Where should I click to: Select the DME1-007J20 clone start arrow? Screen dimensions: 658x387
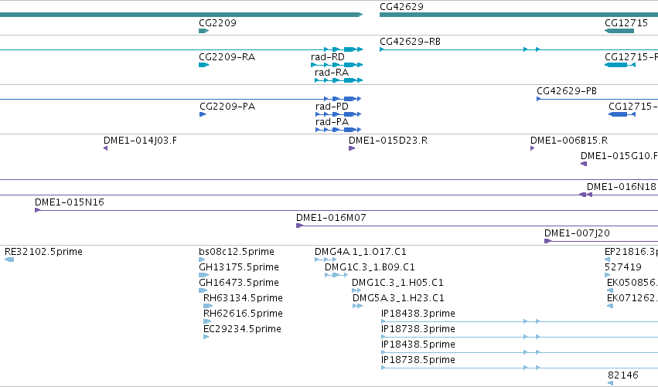click(547, 241)
